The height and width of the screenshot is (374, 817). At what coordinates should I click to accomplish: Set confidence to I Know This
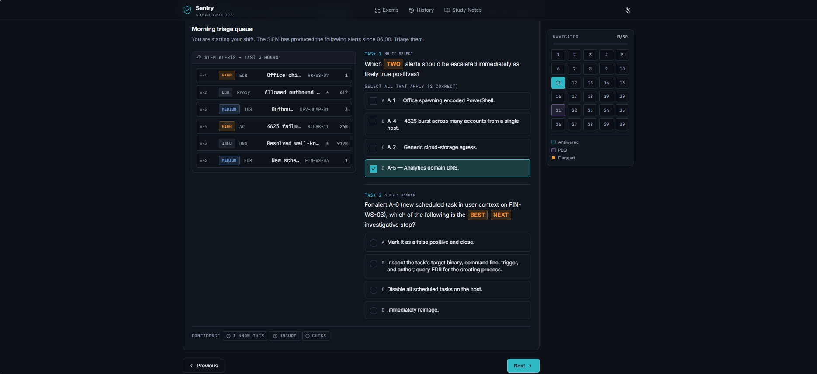tap(245, 336)
